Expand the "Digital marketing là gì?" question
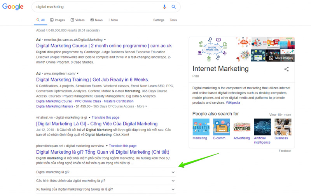 173,172
